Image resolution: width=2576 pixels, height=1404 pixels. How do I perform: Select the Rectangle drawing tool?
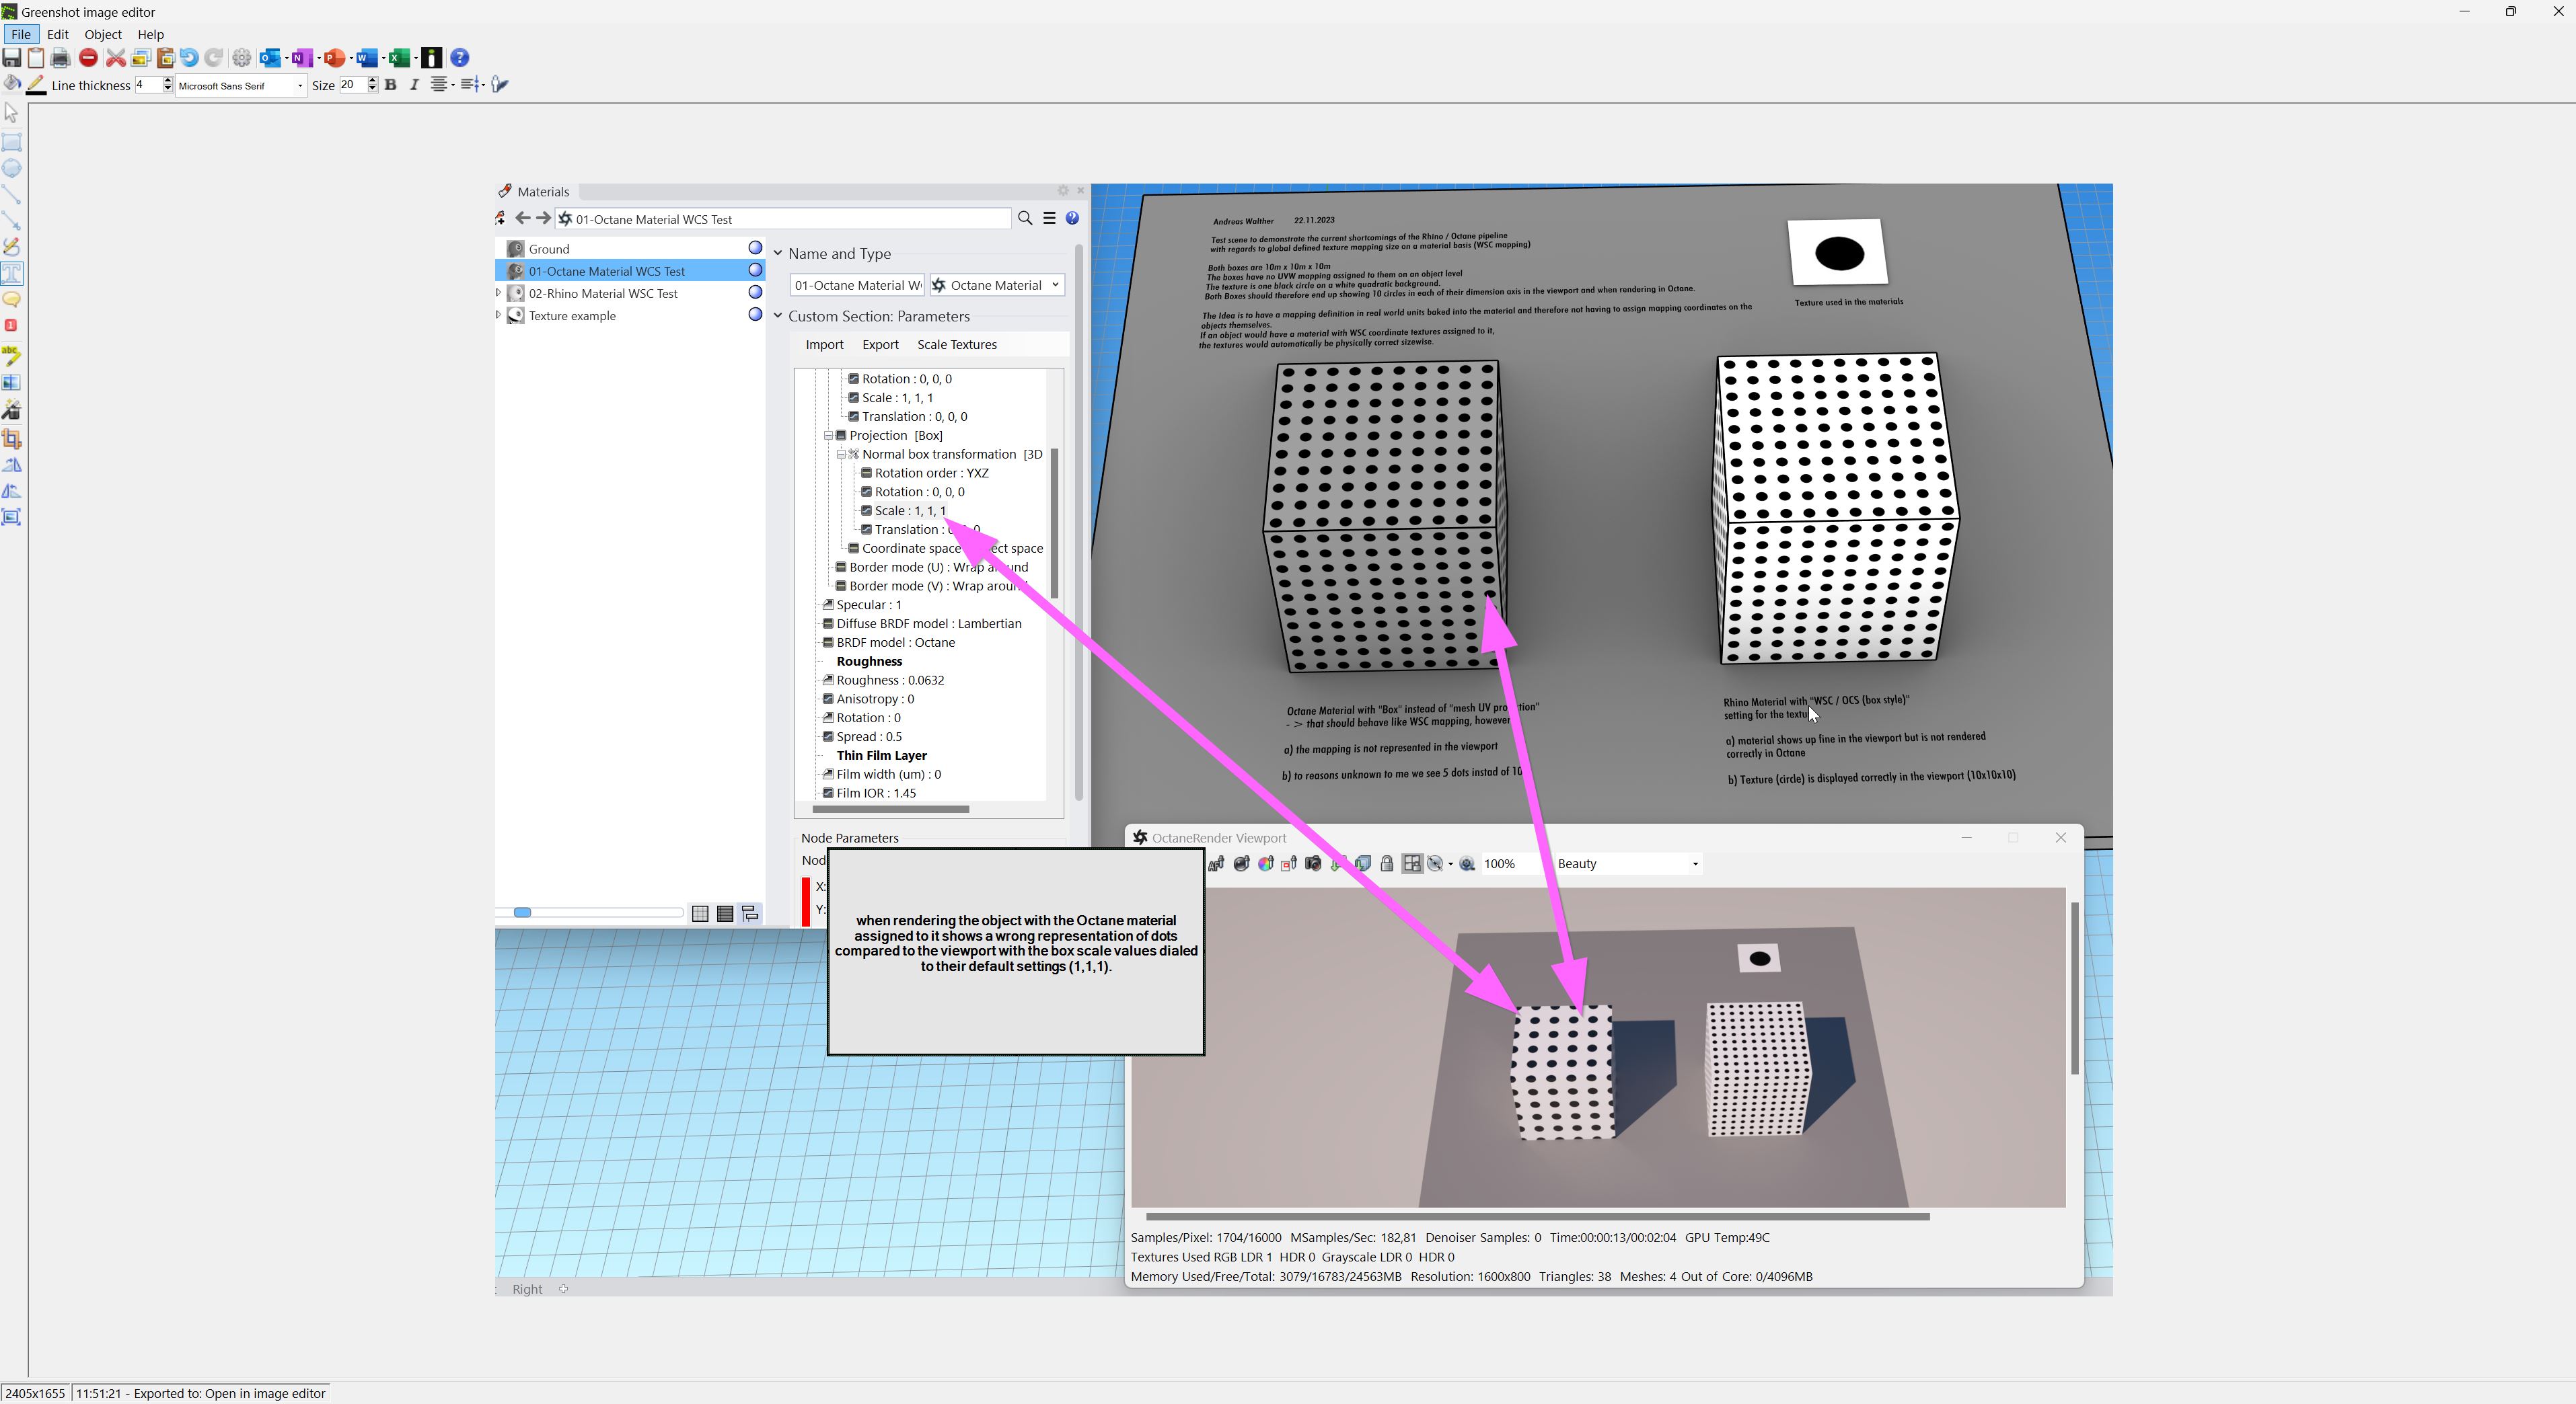(x=12, y=142)
